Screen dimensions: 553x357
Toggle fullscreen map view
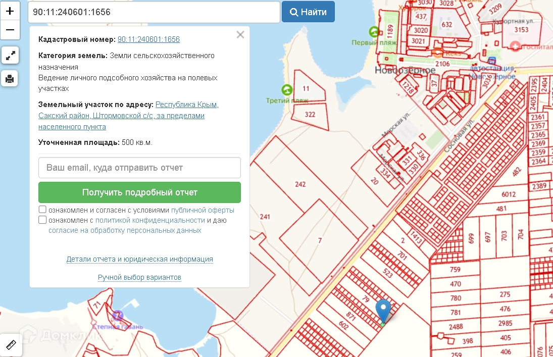tap(10, 56)
